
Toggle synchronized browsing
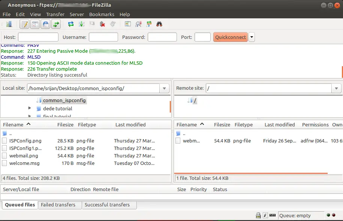tap(149, 24)
